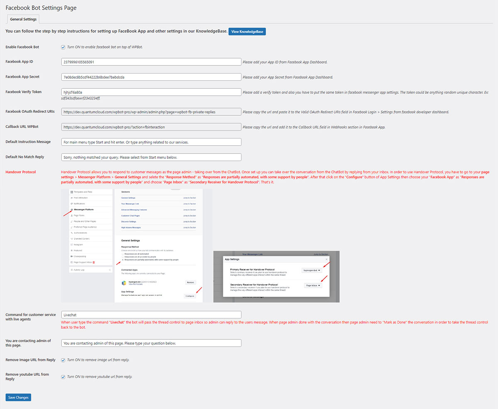498x409 pixels.
Task: Toggle Remove youtube URL from Reply checkbox
Action: tap(63, 377)
